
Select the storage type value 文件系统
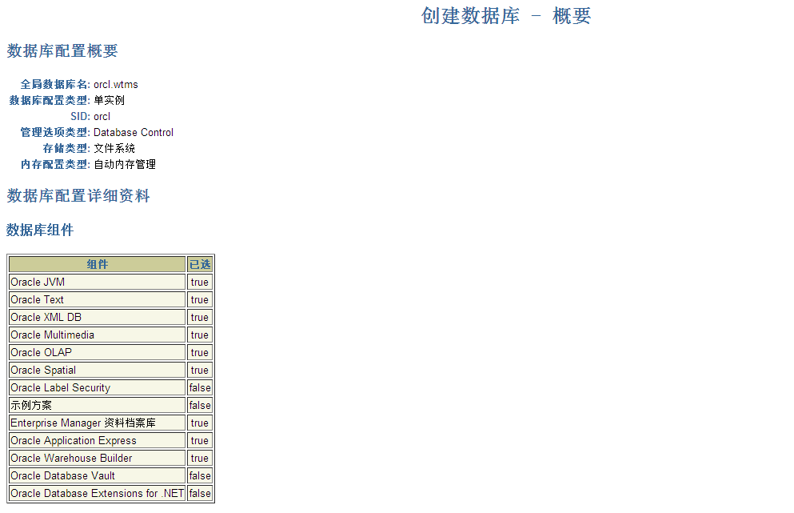point(114,148)
